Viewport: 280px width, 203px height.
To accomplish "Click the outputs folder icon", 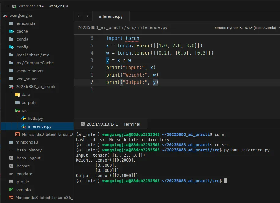I will pyautogui.click(x=17, y=102).
